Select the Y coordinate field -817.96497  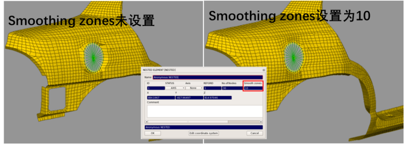pyautogui.click(x=189, y=98)
